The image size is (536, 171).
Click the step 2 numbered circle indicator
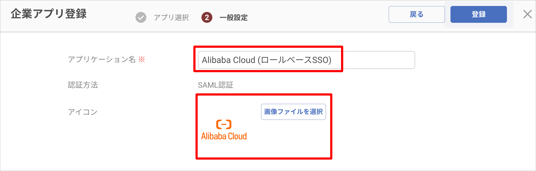[x=207, y=18]
